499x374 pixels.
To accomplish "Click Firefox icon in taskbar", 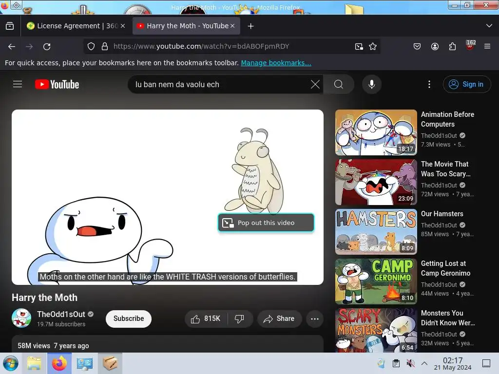I will click(x=59, y=363).
